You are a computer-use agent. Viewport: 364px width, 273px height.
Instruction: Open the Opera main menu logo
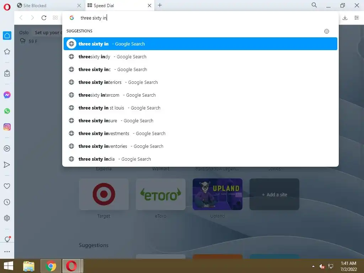pos(7,7)
